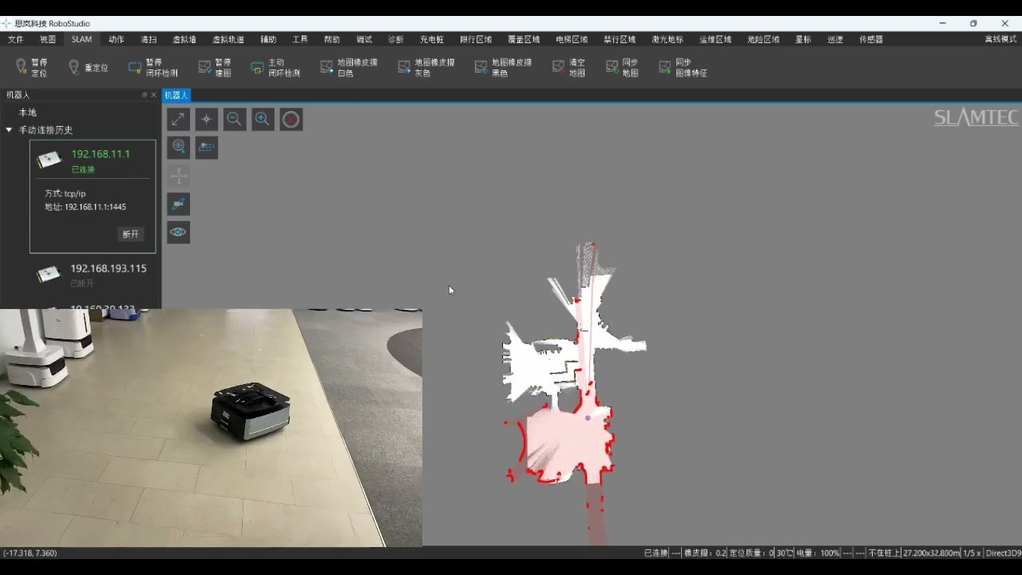Select the 地图橡皮擦灰色 gray map eraser
Viewport: 1022px width, 575px height.
click(x=426, y=67)
